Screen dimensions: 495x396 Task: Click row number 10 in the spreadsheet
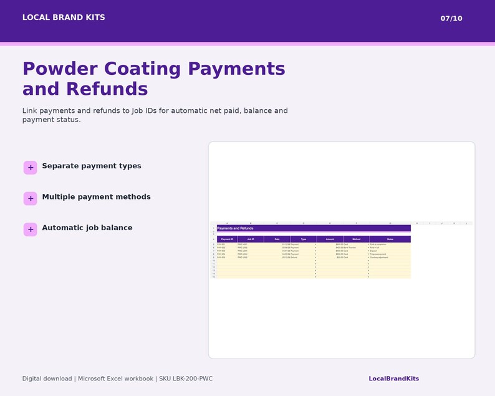(213, 261)
